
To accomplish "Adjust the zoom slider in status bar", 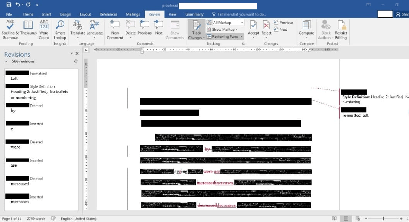I will click(x=383, y=219).
